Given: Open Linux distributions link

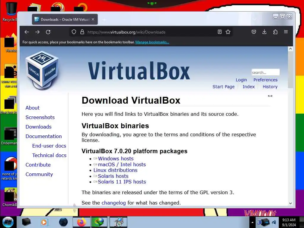Looking at the screenshot, I should 115,170.
